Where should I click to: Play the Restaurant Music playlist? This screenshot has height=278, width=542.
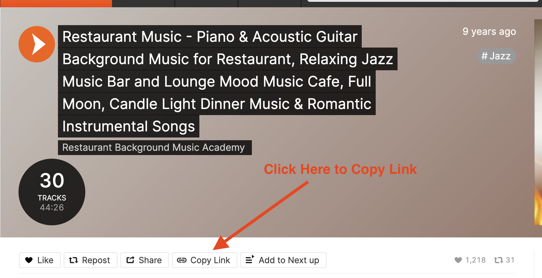pos(37,44)
